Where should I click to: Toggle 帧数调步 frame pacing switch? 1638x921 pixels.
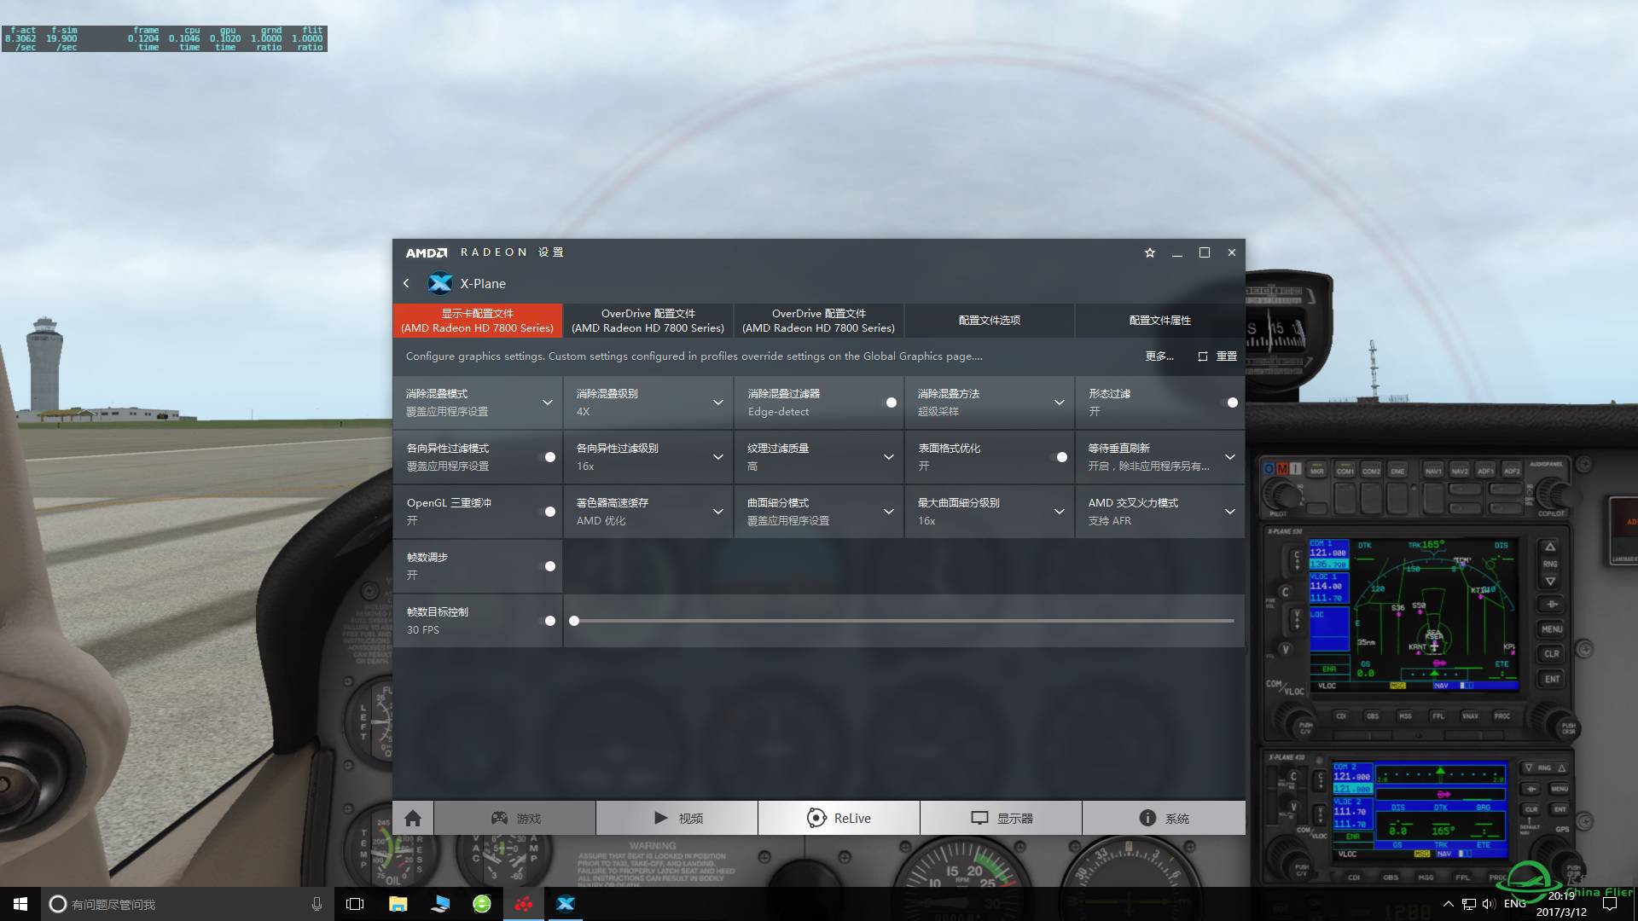click(x=549, y=566)
